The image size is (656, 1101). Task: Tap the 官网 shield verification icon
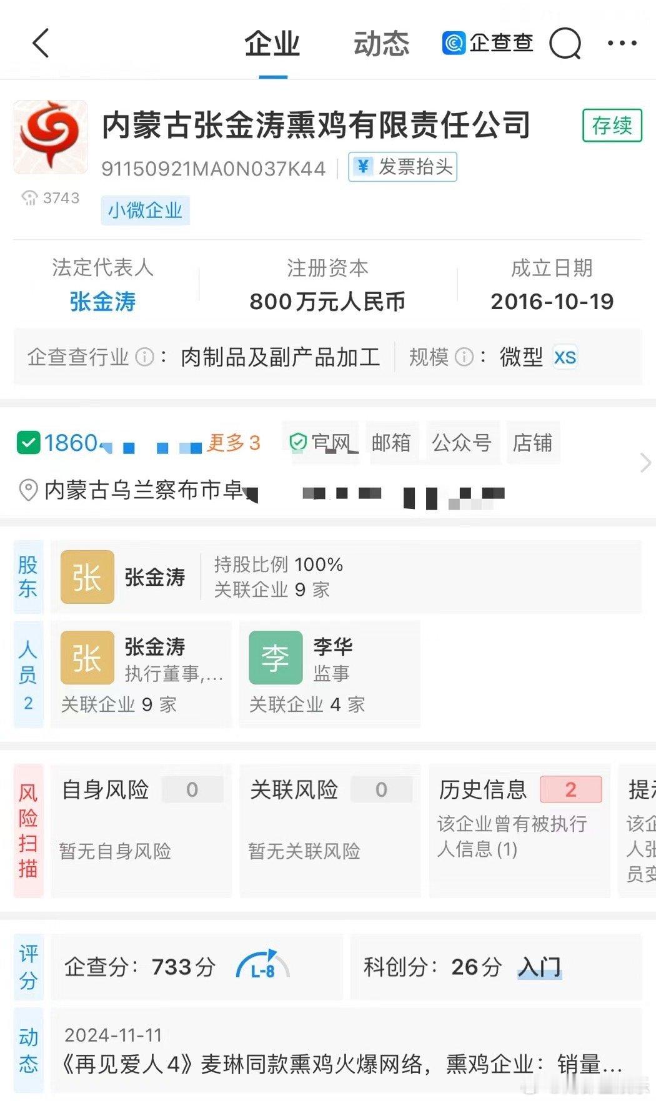point(298,443)
